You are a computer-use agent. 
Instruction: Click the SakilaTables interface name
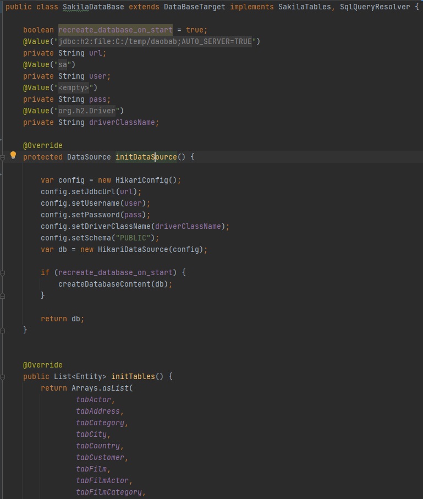(x=305, y=7)
